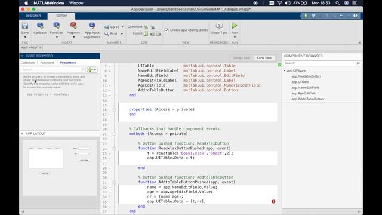The height and width of the screenshot is (215, 382).
Task: Switch to the DESIGNER tab
Action: tap(33, 16)
